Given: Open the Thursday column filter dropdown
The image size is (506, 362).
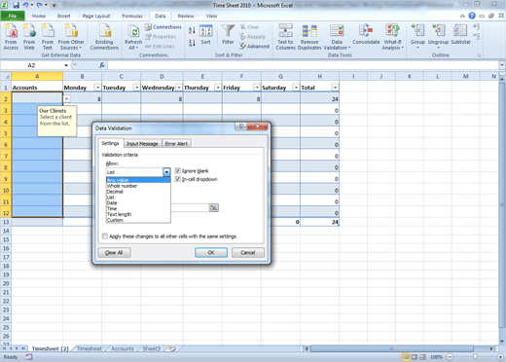Looking at the screenshot, I should point(218,88).
